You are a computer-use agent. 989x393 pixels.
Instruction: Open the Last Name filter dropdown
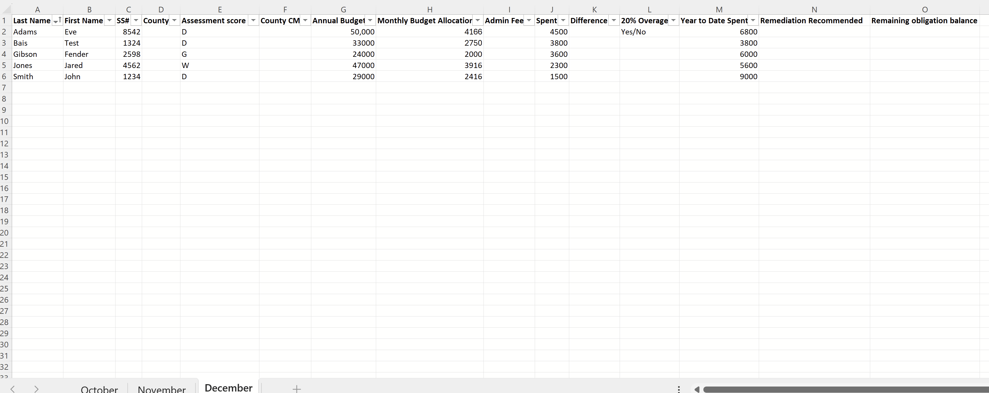[x=57, y=21]
